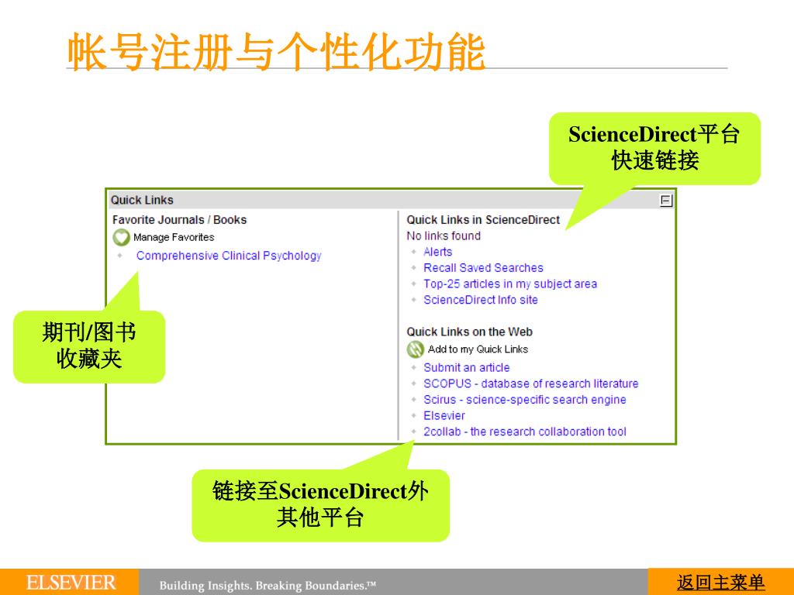Click the Manage Favorites heart icon
Viewport: 794px width, 595px height.
point(121,238)
